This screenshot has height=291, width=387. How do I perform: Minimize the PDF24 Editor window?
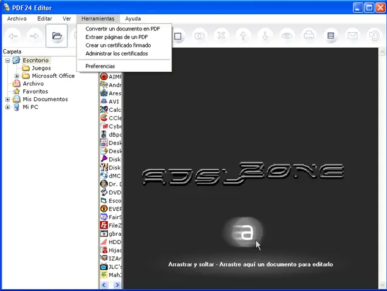point(358,8)
